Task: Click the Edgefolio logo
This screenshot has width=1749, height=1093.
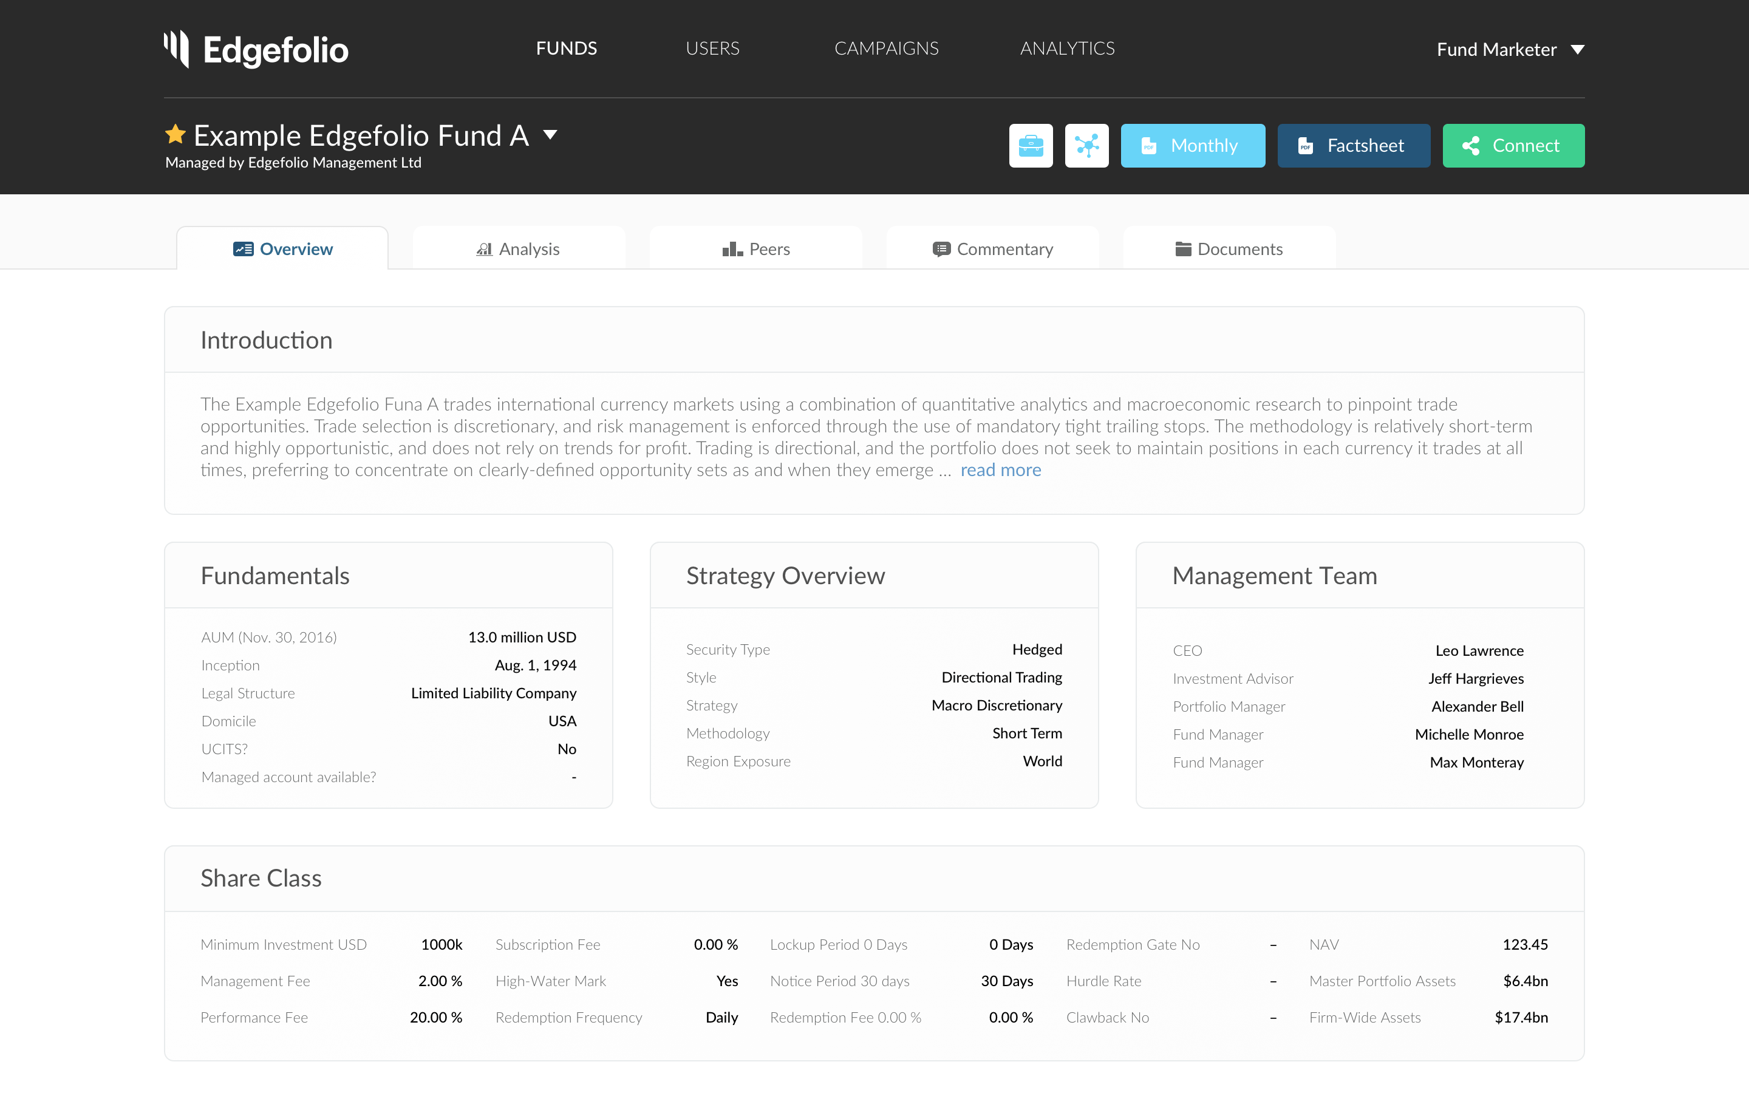Action: click(256, 49)
